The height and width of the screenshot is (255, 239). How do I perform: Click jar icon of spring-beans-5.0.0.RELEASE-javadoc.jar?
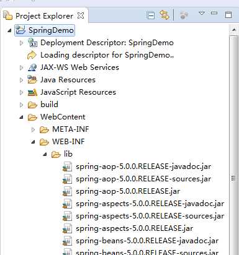pos(67,241)
